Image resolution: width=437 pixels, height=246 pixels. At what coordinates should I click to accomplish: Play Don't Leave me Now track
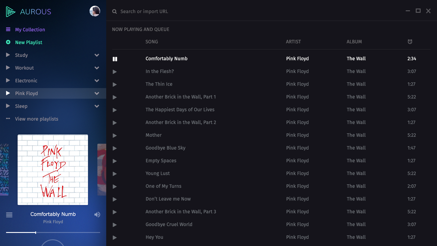click(x=115, y=199)
